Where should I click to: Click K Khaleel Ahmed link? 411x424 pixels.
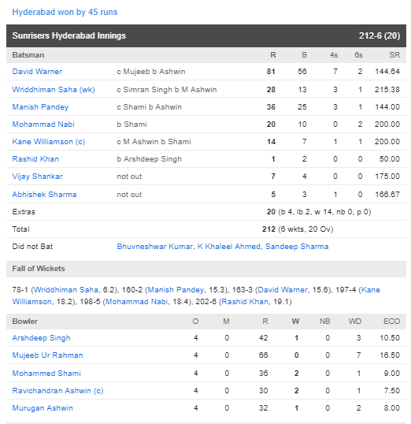pyautogui.click(x=229, y=247)
